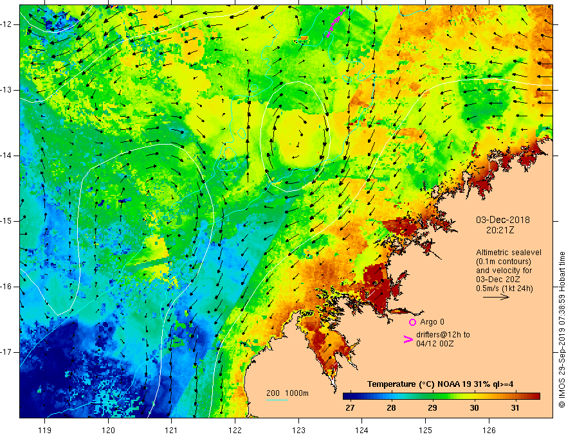Click the Temperature NOAA 19 title text

(440, 384)
